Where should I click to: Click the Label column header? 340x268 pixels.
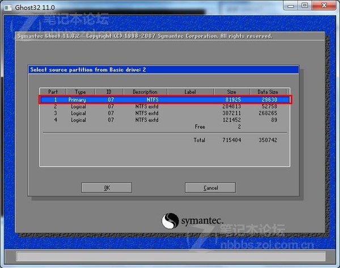tap(190, 92)
